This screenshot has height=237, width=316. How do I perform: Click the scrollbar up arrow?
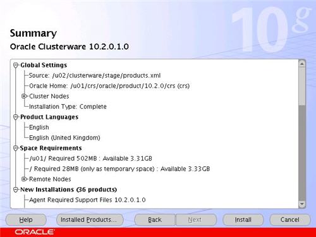coord(302,64)
